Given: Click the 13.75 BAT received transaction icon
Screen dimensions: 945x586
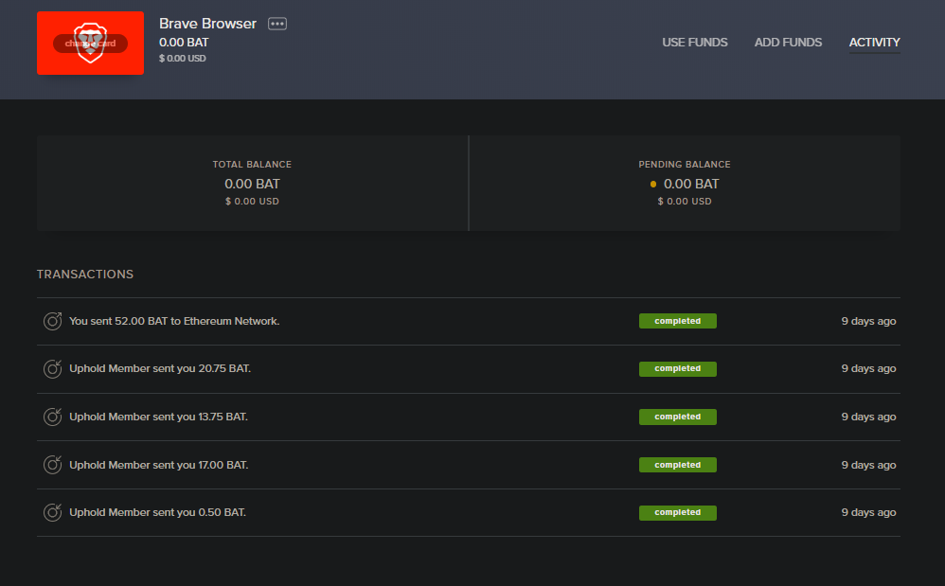Looking at the screenshot, I should [x=52, y=417].
